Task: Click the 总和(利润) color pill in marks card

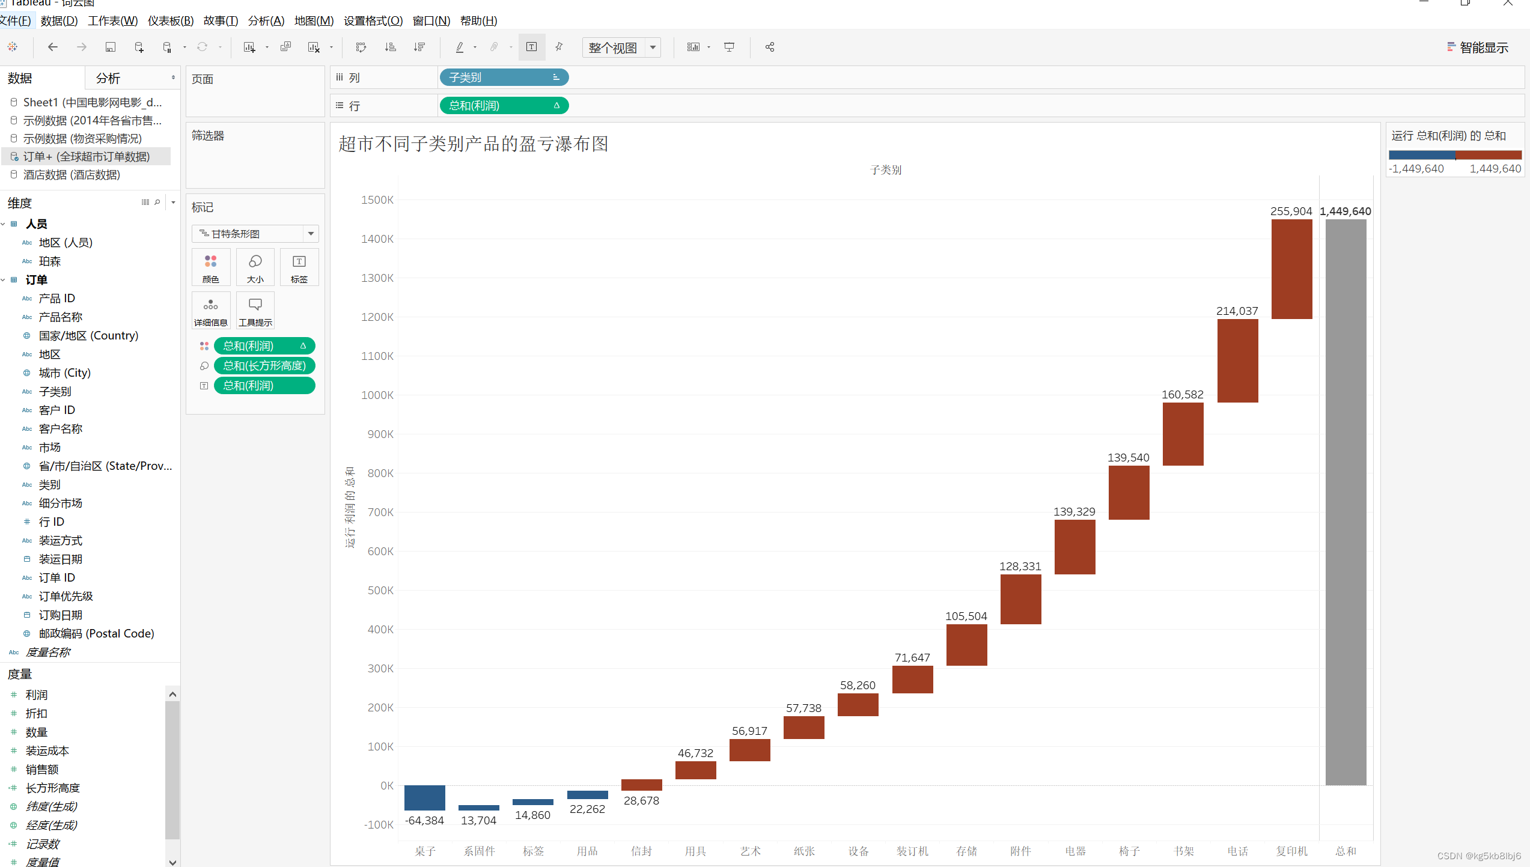Action: pyautogui.click(x=264, y=346)
